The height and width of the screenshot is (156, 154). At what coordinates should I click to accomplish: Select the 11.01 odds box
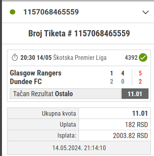[135, 94]
